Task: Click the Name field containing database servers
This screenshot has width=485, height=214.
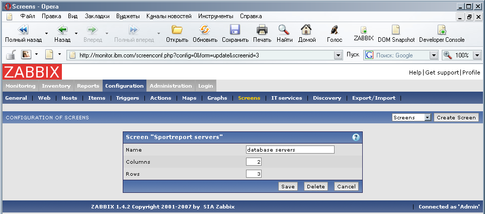Action: tap(290, 150)
